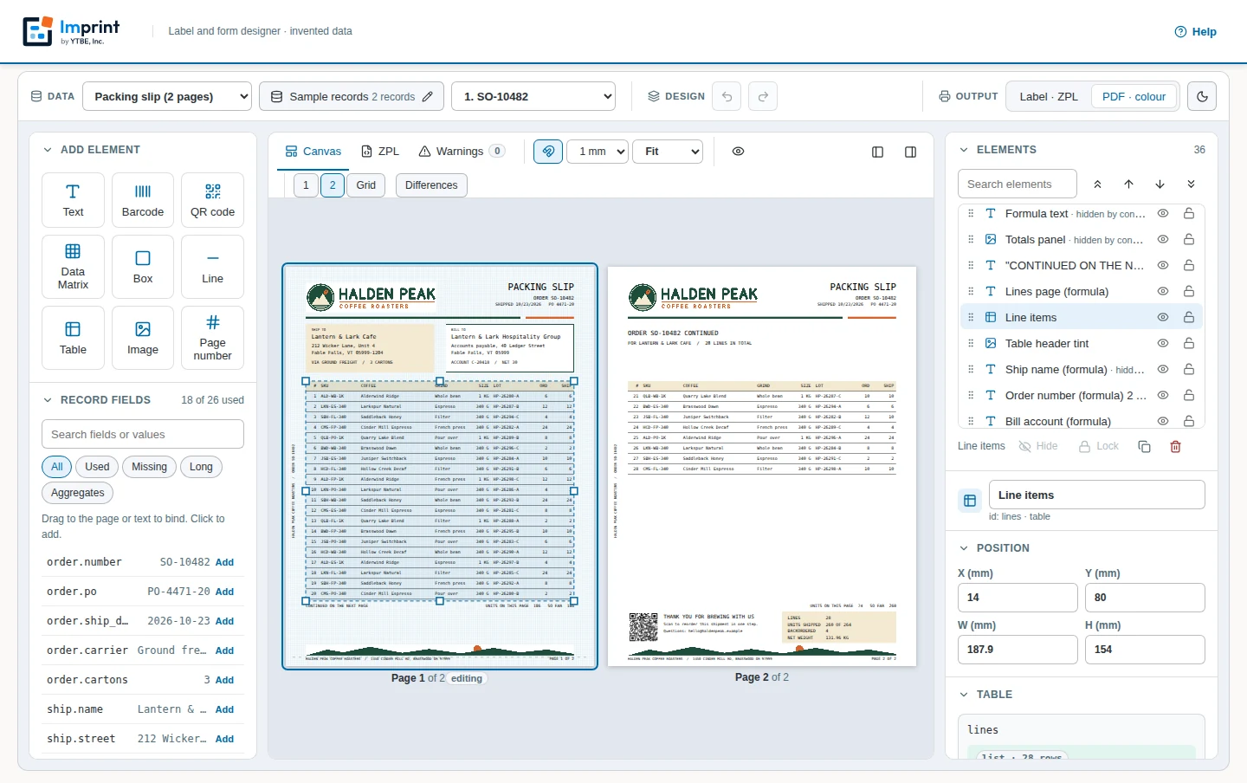The height and width of the screenshot is (783, 1247).
Task: Add a Data Matrix element
Action: point(73,267)
